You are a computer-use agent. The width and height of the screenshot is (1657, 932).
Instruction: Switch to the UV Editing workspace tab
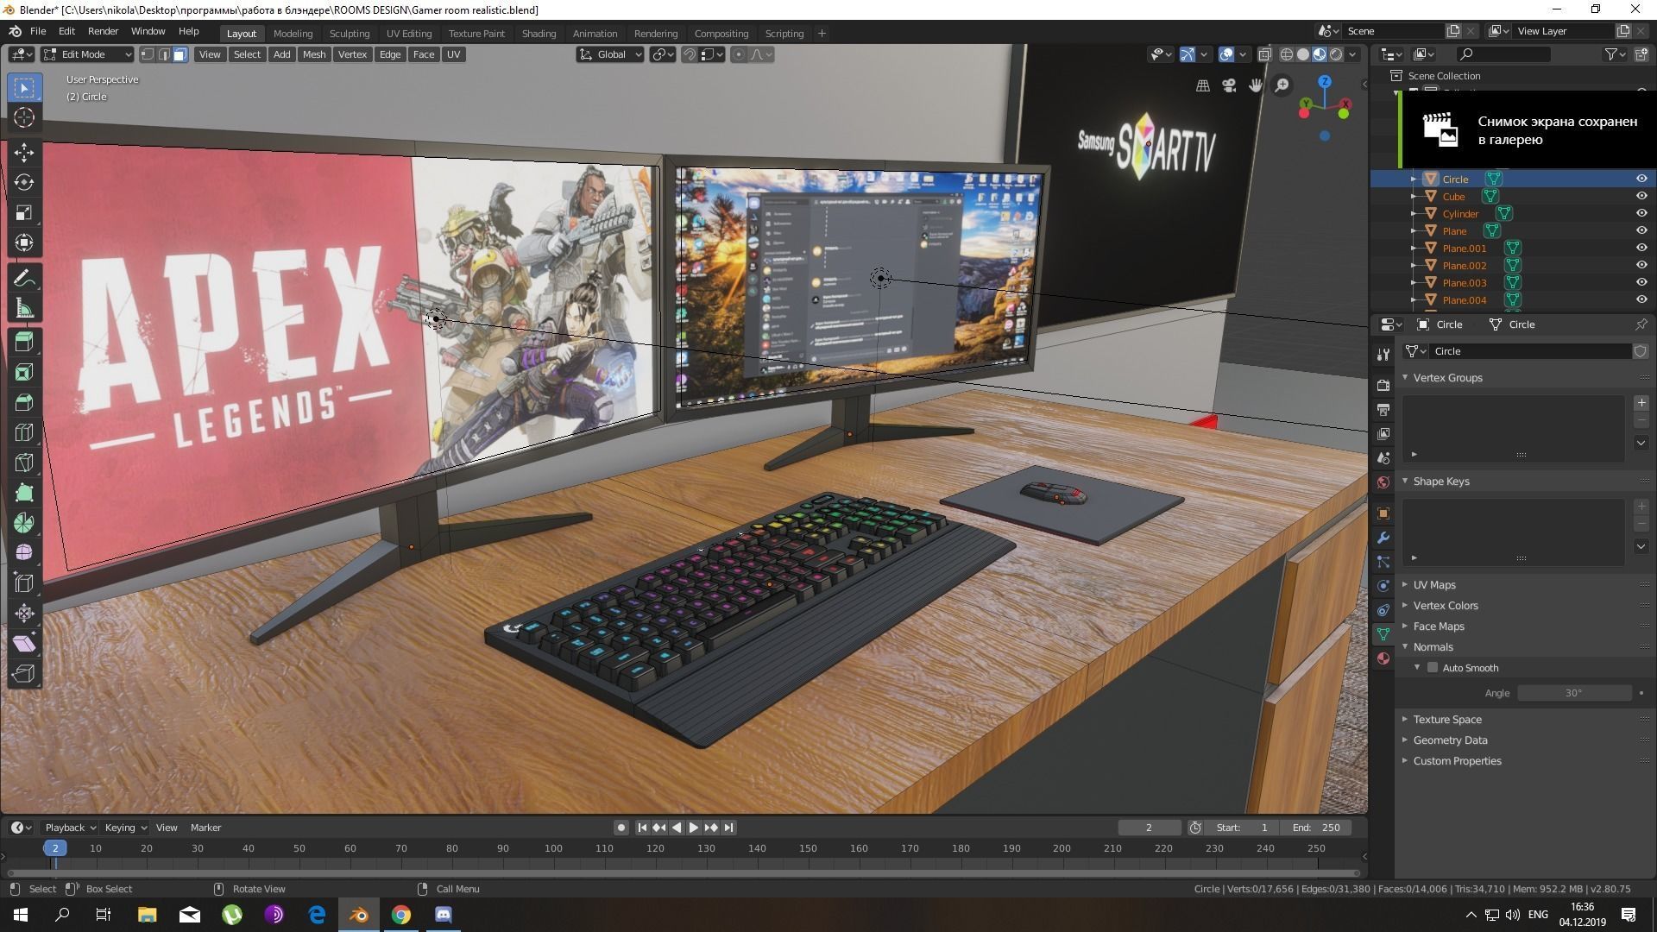point(408,34)
